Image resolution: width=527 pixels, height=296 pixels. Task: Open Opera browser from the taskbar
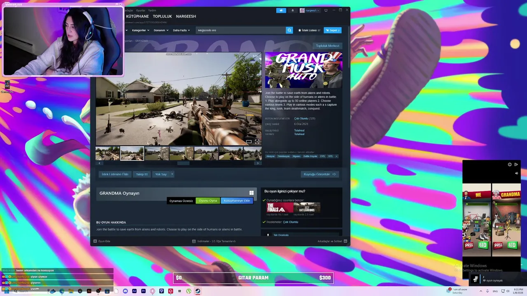pos(152,291)
